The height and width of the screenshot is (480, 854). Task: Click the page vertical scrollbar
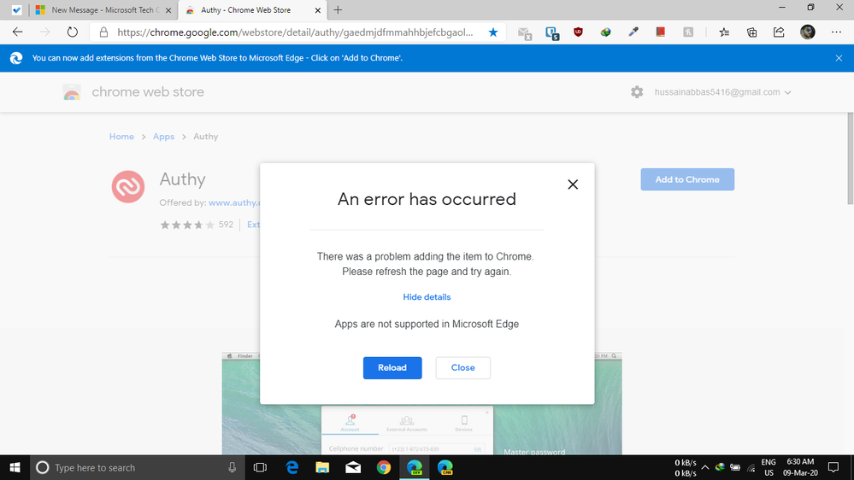click(850, 158)
